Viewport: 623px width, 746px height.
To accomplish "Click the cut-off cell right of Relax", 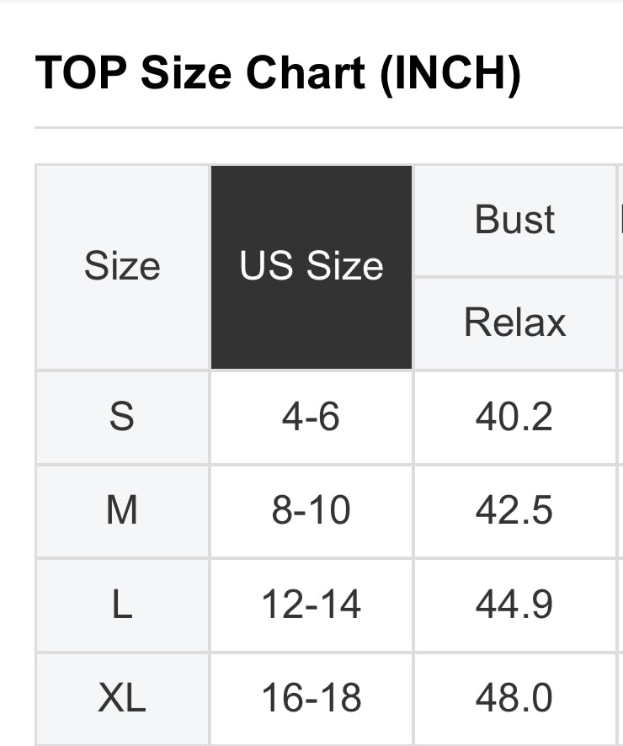I will point(620,322).
